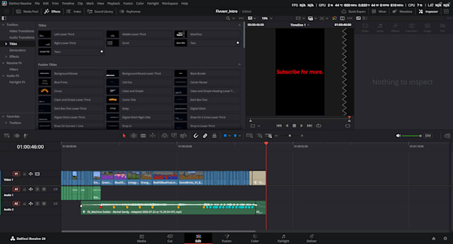Adjust the timeline zoom slider

(x=290, y=135)
